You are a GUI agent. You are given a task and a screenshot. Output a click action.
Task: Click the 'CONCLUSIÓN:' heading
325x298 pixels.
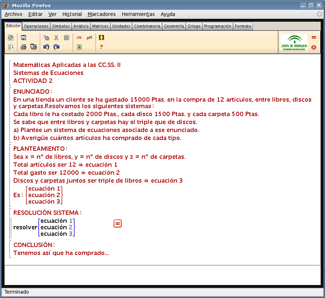pyautogui.click(x=34, y=245)
